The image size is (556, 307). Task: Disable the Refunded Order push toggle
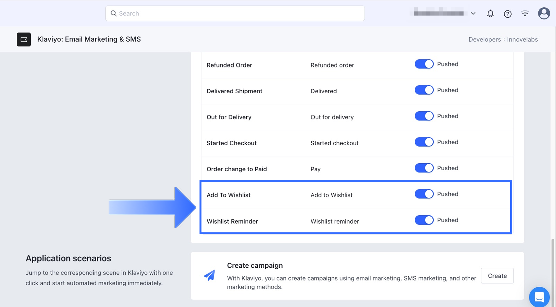pyautogui.click(x=424, y=64)
